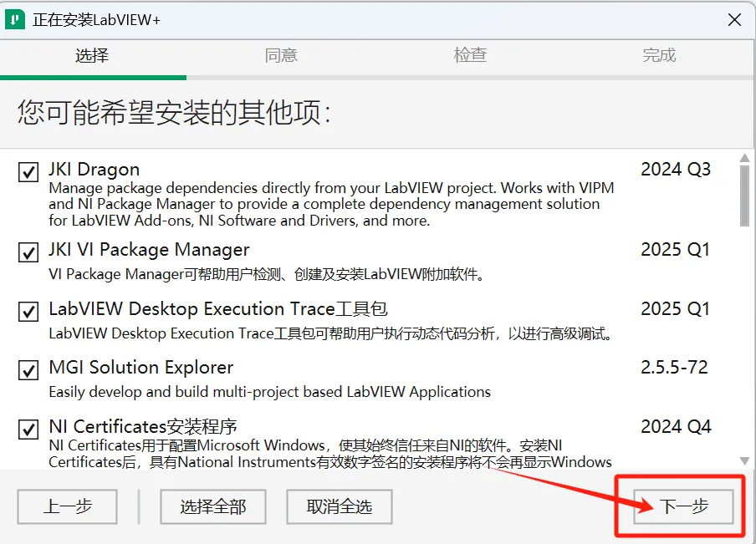Click the NI Certificates description text
Viewport: 756px width, 544px height.
(330, 454)
